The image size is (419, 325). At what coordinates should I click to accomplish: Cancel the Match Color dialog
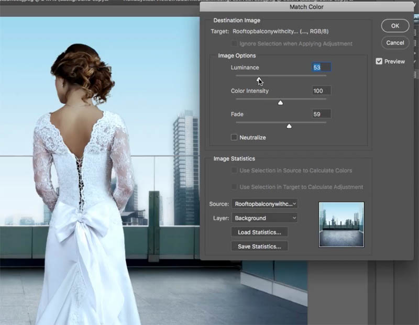[x=395, y=43]
